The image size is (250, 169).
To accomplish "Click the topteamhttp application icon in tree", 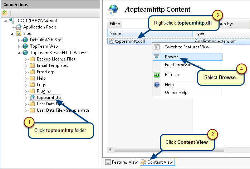I will coord(32,97).
